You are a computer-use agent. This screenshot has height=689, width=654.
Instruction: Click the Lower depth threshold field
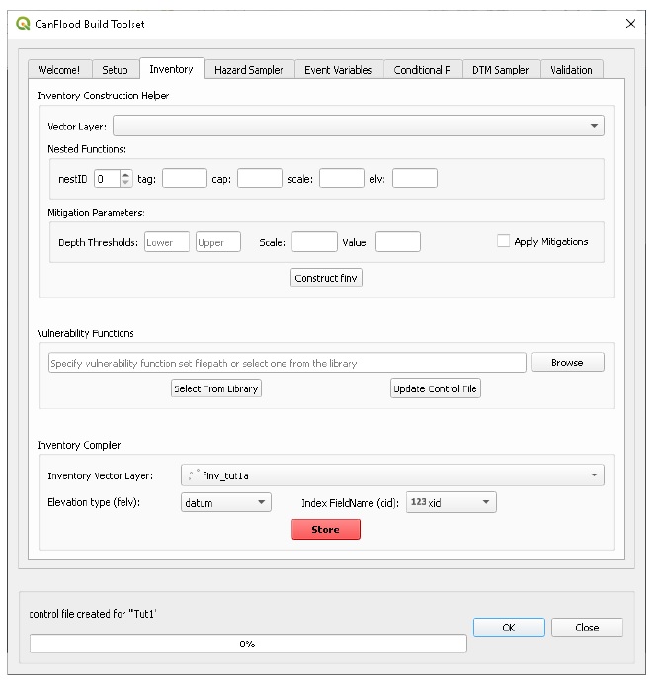click(x=167, y=241)
